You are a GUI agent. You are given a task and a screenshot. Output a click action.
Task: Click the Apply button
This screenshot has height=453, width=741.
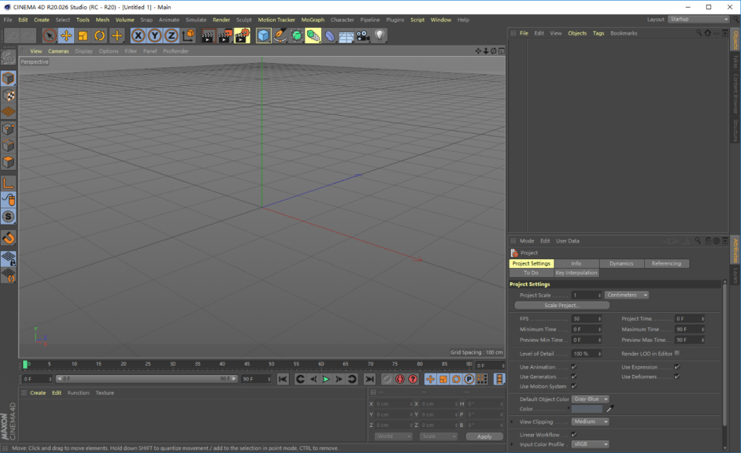(484, 437)
